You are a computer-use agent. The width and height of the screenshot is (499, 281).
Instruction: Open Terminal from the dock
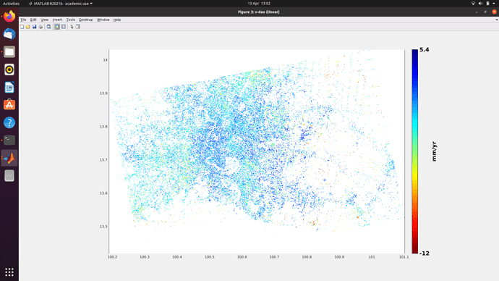(9, 140)
